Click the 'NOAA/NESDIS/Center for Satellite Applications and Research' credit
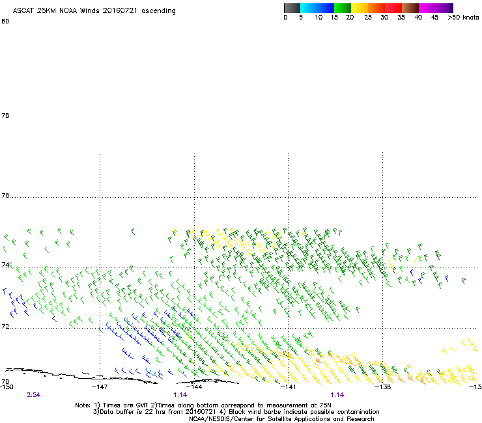This screenshot has height=423, width=482. pyautogui.click(x=281, y=419)
